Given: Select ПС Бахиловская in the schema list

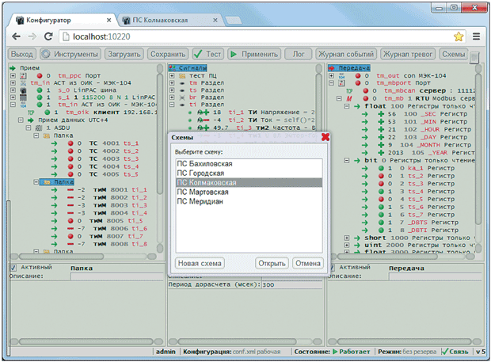Looking at the screenshot, I should [249, 164].
